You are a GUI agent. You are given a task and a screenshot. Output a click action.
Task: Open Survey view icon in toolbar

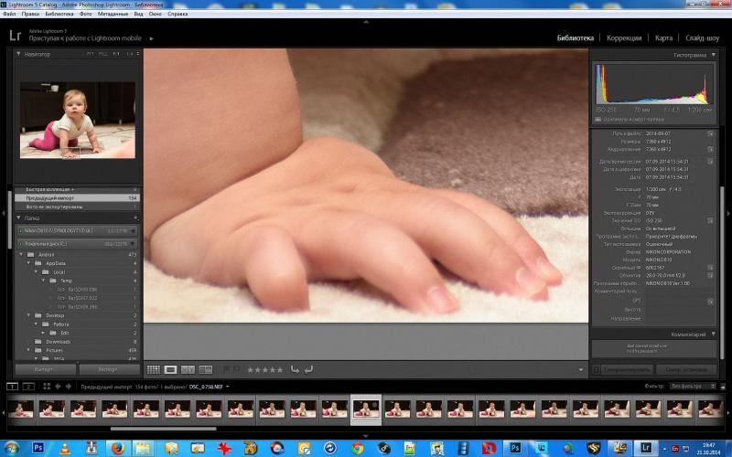point(205,370)
